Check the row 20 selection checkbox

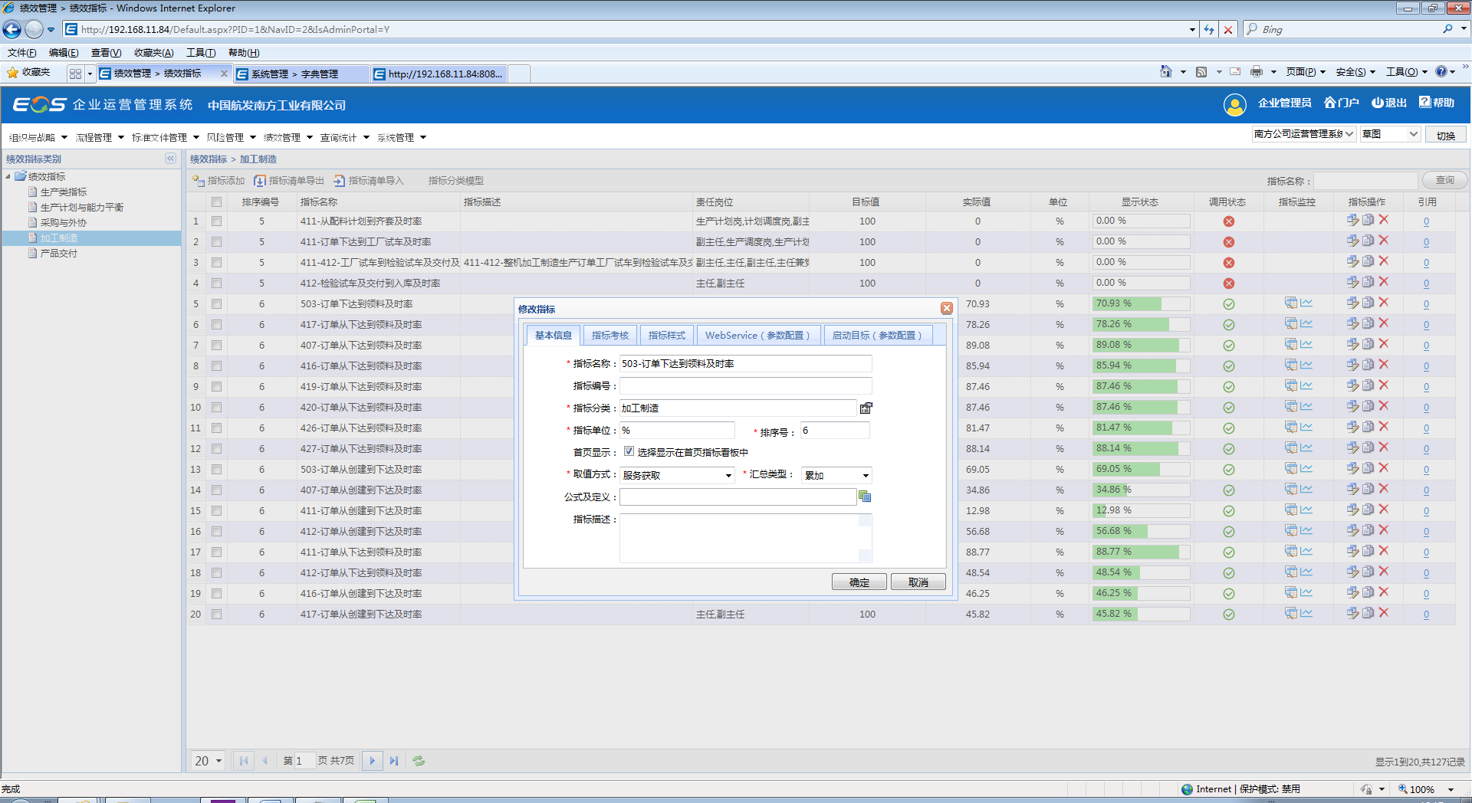click(x=217, y=615)
